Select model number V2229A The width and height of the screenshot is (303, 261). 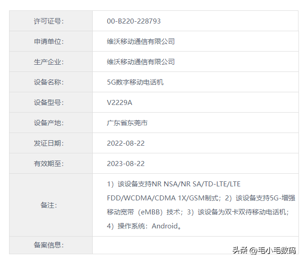click(119, 103)
